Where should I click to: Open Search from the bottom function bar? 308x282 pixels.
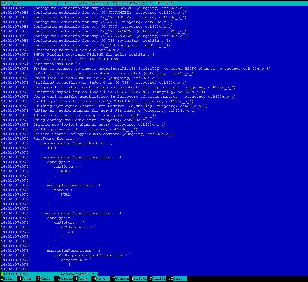122,279
